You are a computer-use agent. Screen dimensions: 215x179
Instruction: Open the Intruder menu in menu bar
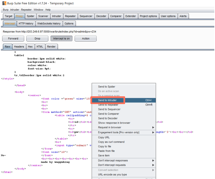[x=15, y=10]
